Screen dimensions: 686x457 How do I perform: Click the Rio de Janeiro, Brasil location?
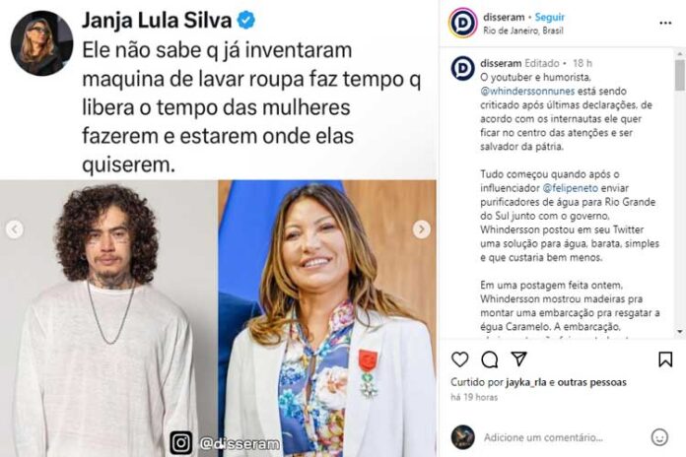(522, 31)
